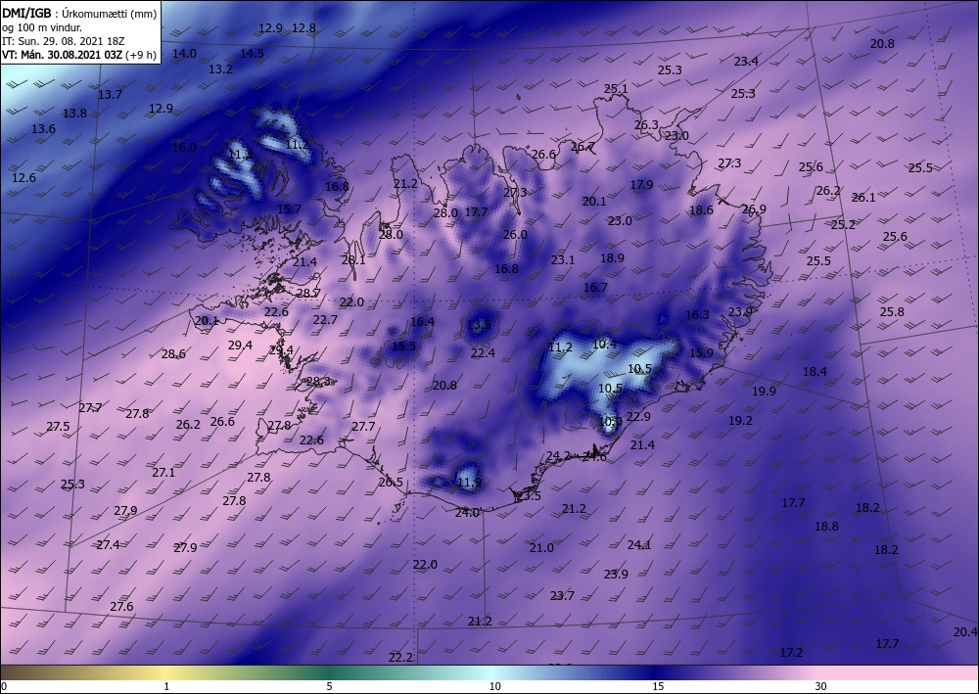Screen dimensions: 979x694
Task: Click the 'VT: Mán. 30.08.2021 03Z' valid time line
Action: 63,54
